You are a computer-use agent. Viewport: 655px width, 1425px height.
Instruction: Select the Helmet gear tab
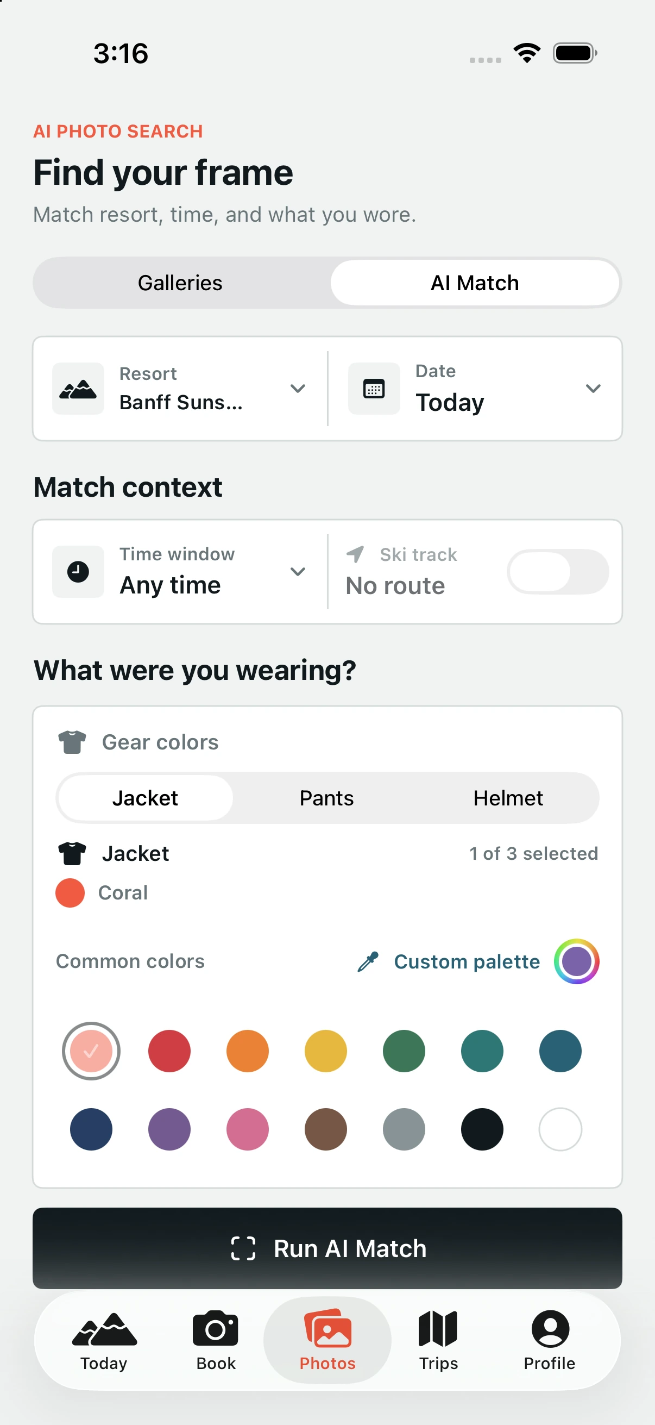(x=508, y=798)
